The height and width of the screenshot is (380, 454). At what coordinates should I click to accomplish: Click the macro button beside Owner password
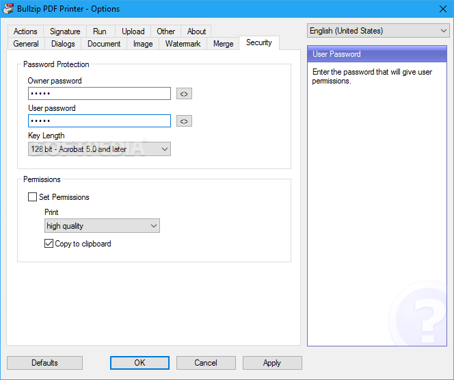(184, 94)
